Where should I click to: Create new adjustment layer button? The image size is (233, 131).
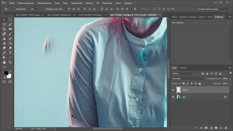pos(211,128)
